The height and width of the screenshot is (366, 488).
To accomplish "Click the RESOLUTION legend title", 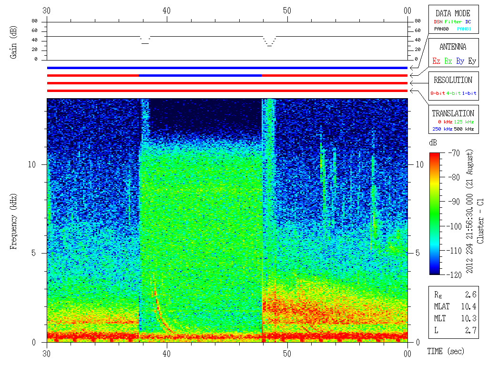I will [x=453, y=80].
